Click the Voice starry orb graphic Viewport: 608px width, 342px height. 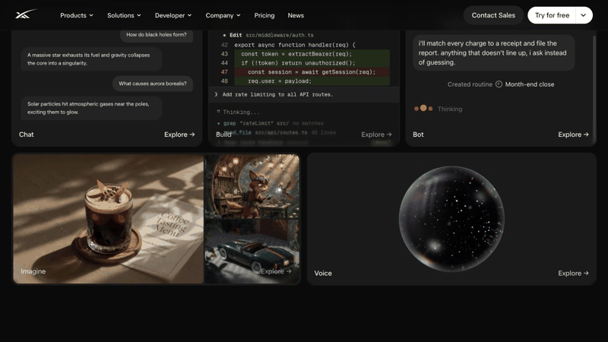pyautogui.click(x=451, y=219)
